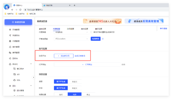The image size is (172, 99).
Task: Open the 电商平台 bookmark folder
Action: tap(9, 14)
